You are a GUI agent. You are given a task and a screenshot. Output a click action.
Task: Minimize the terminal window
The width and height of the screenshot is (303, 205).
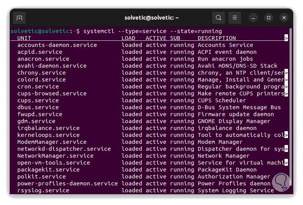[x=253, y=18]
